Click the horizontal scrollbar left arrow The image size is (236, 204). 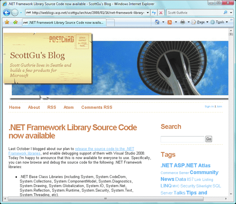5,199
